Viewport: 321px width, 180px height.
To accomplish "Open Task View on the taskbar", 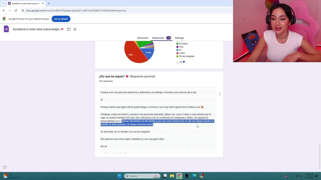I will (x=165, y=176).
